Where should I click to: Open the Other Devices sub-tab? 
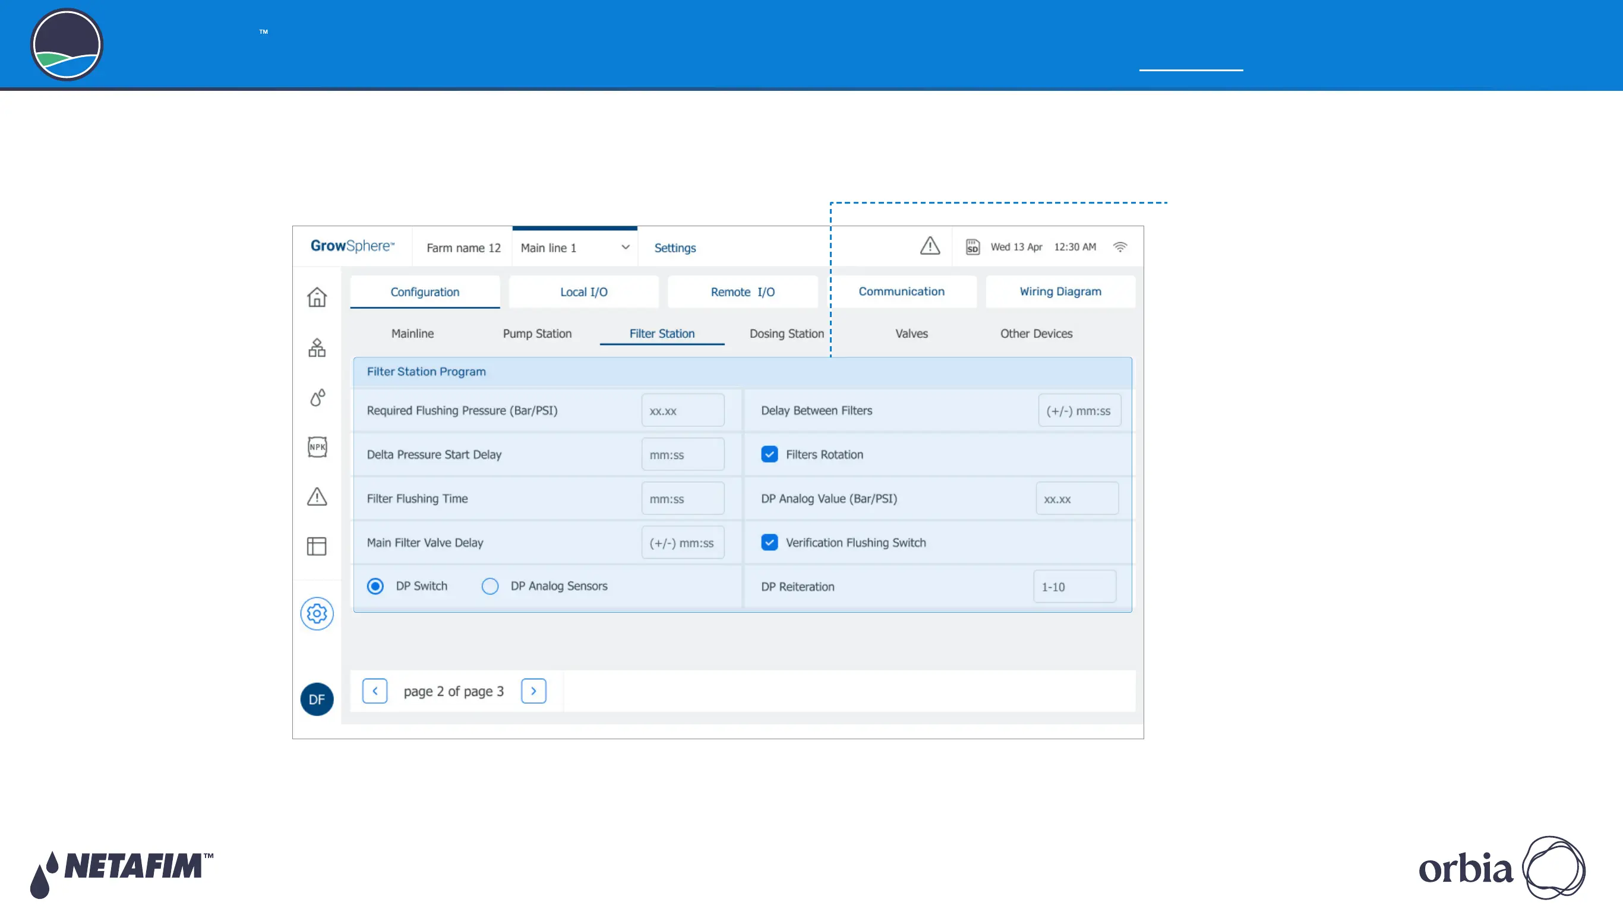pos(1037,333)
